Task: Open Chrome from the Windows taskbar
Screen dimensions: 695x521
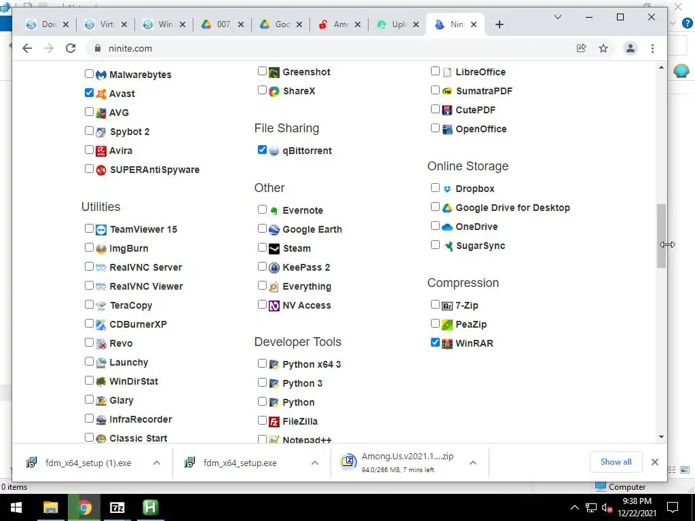Action: (x=85, y=507)
